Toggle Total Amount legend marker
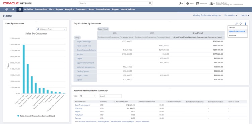 pos(18,116)
